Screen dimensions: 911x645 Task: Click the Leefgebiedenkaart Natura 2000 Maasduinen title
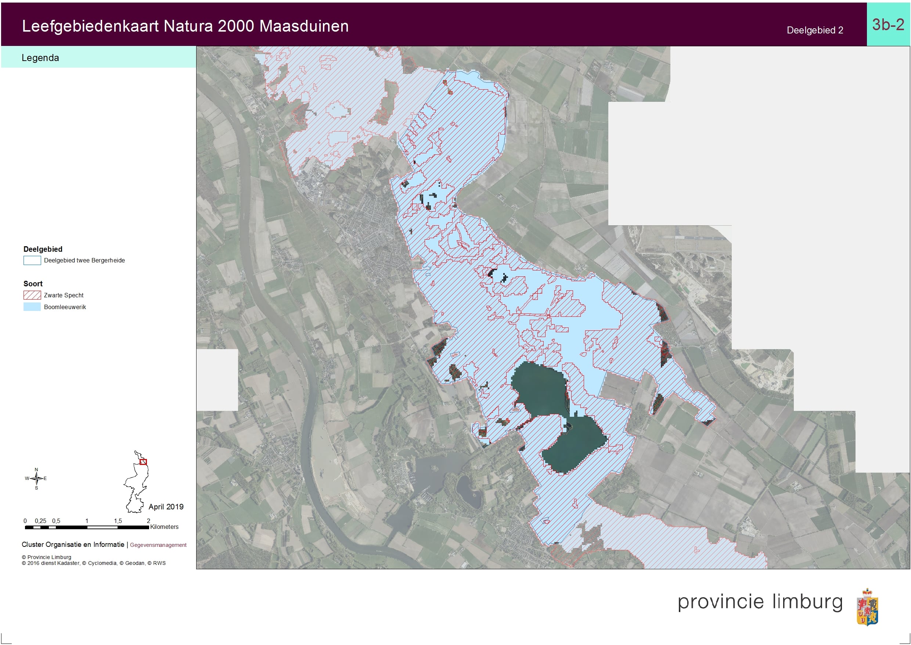point(185,26)
